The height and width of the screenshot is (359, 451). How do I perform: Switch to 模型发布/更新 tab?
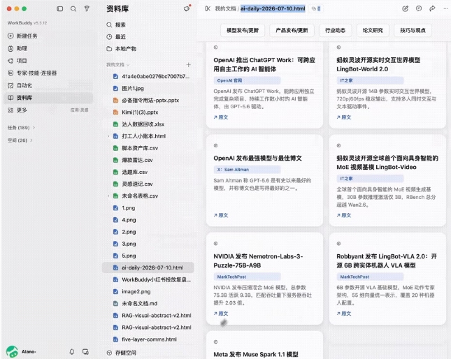tap(243, 30)
